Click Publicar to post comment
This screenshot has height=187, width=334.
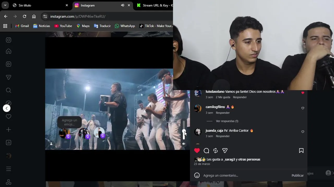pyautogui.click(x=297, y=176)
